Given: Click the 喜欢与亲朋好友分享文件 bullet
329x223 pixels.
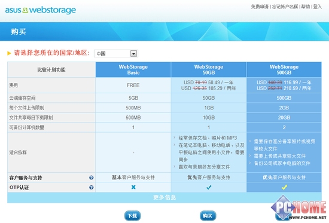Looking at the screenshot, I should (205, 167).
